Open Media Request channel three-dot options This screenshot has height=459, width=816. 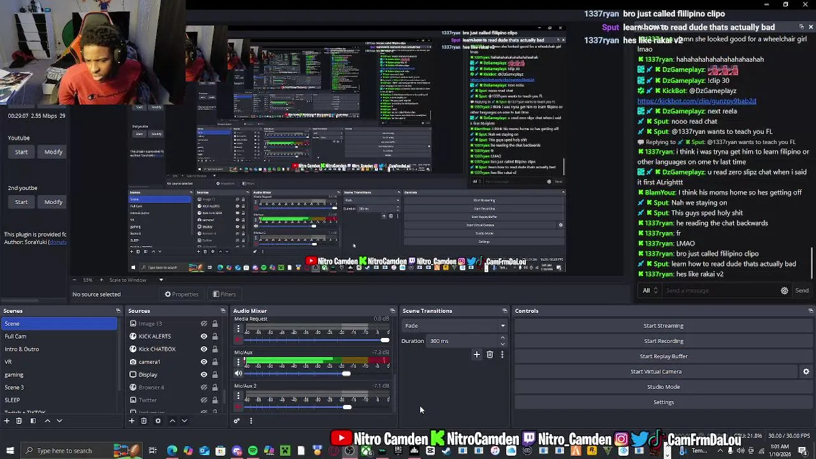coord(238,329)
